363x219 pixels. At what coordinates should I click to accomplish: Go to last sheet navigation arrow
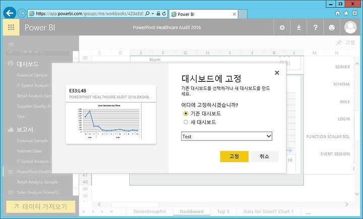click(111, 211)
